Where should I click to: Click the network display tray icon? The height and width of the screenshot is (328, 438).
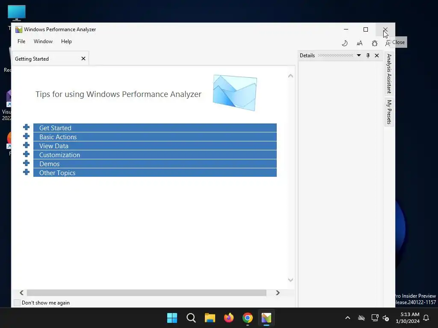click(375, 318)
